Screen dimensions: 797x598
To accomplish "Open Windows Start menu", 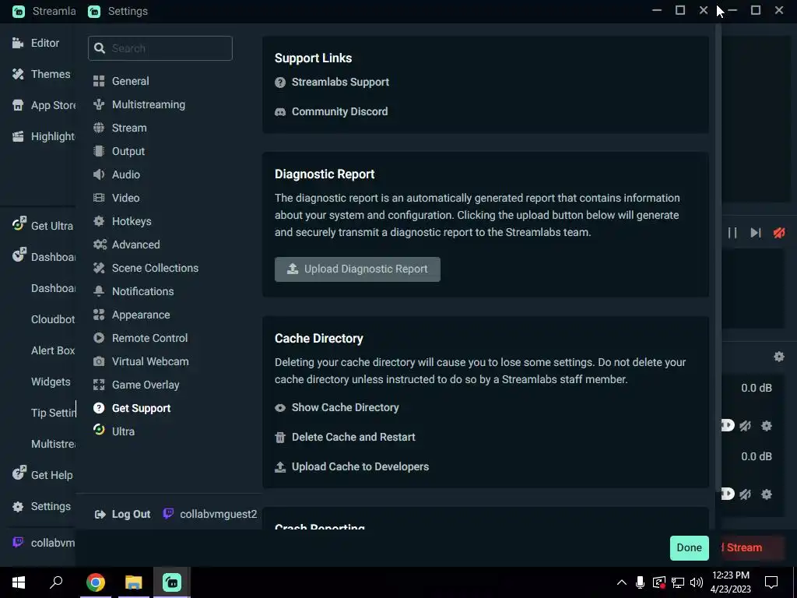I will pyautogui.click(x=19, y=582).
